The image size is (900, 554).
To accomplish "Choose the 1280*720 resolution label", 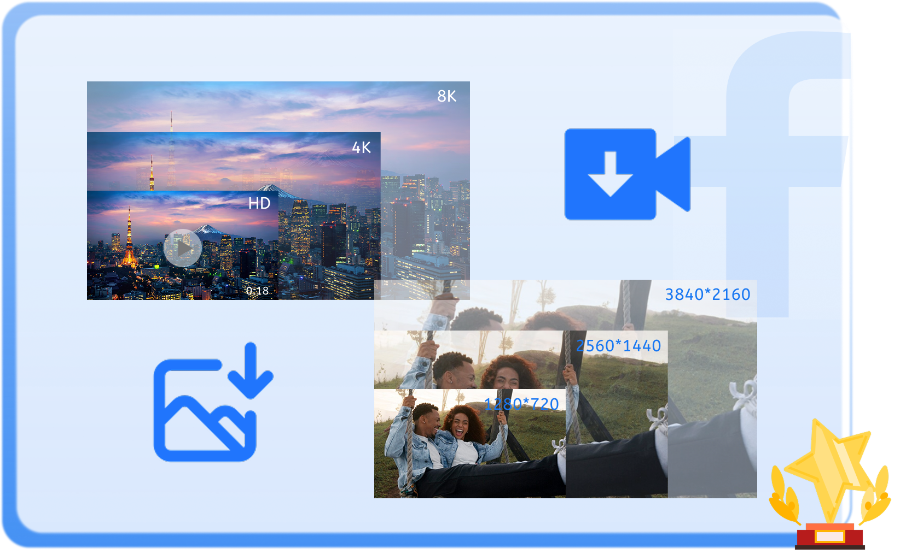I will point(521,404).
